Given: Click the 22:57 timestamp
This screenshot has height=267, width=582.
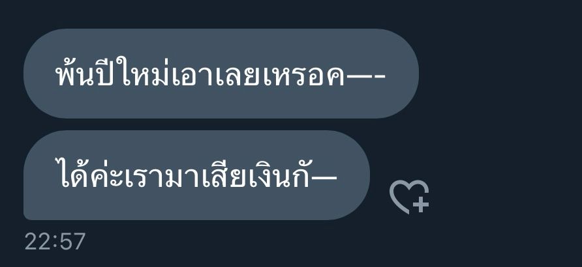Looking at the screenshot, I should 55,242.
